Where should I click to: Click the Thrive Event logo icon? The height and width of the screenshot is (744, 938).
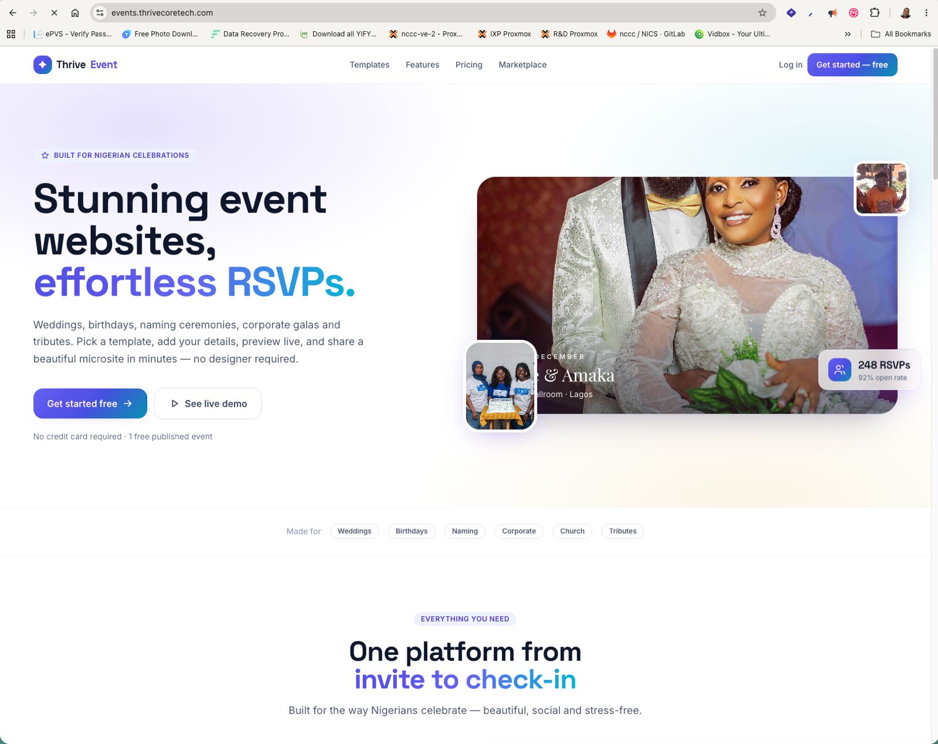[x=42, y=65]
